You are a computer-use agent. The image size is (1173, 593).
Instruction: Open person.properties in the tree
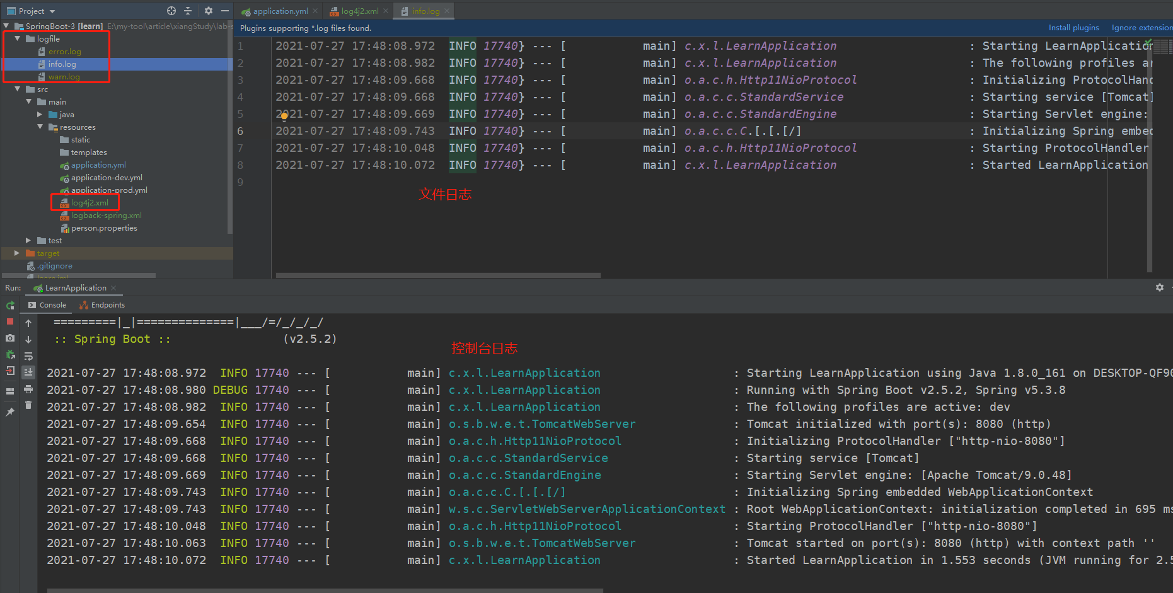tap(104, 228)
